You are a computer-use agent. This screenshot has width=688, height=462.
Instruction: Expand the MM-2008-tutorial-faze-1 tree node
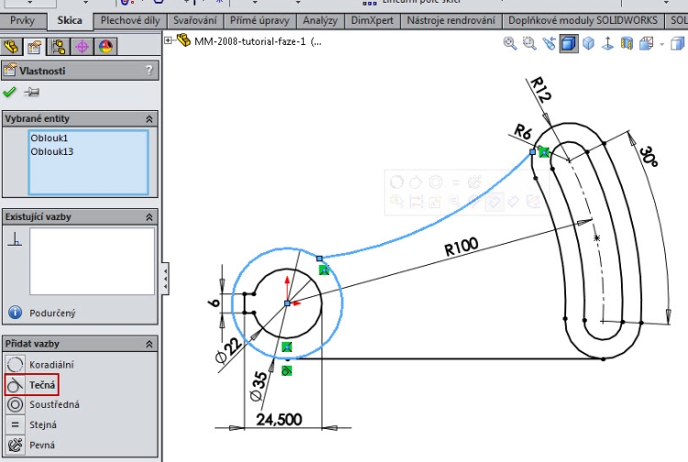click(x=168, y=40)
